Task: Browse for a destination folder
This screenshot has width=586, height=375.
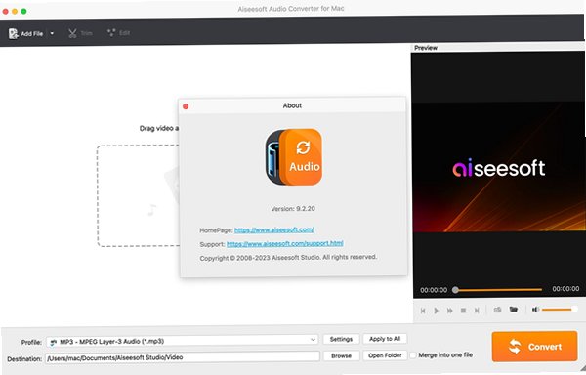Action: [x=341, y=355]
